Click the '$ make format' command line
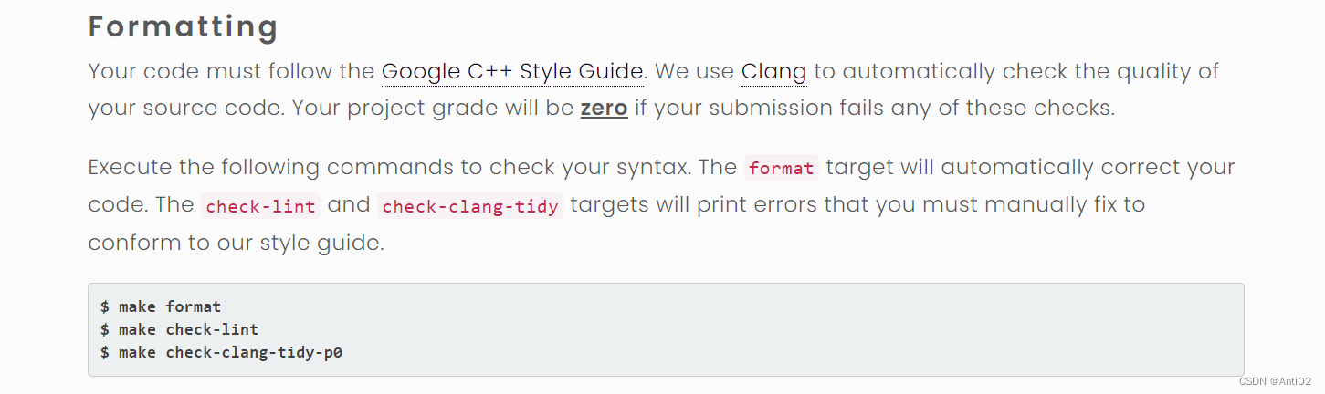Viewport: 1325px width, 394px height. coord(161,306)
